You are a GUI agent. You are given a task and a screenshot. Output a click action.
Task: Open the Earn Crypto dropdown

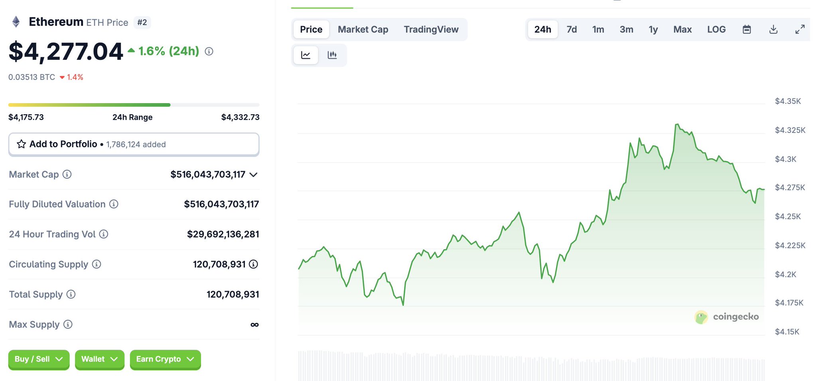(x=165, y=360)
